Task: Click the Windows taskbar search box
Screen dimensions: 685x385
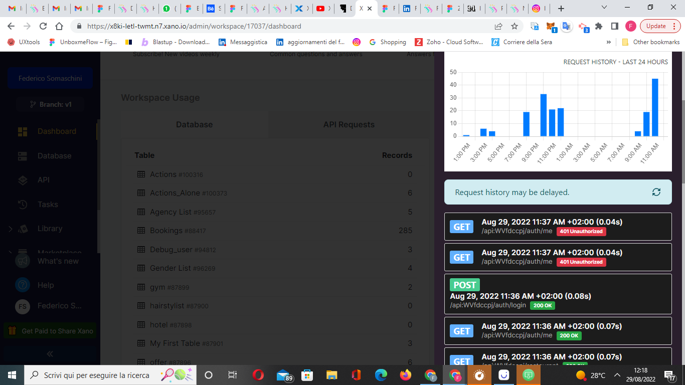Action: (x=110, y=375)
